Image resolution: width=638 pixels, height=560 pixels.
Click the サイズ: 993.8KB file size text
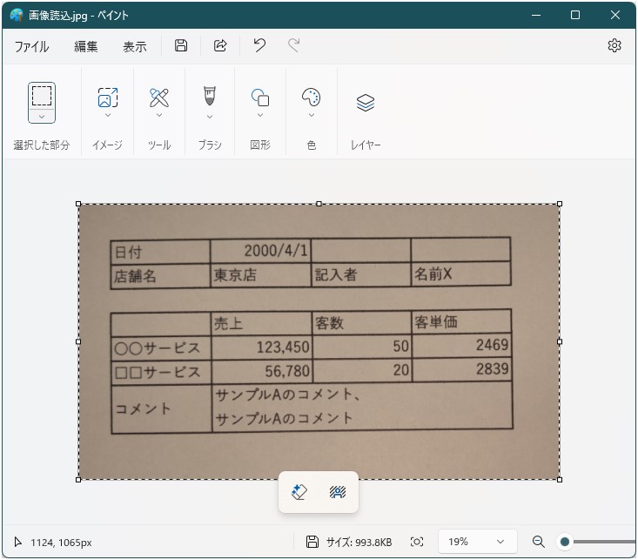[359, 542]
